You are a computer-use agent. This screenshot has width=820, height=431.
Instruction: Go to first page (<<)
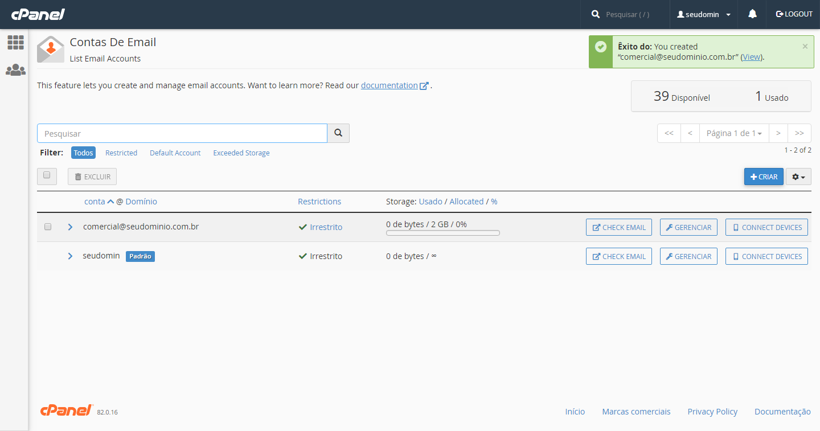(x=669, y=133)
